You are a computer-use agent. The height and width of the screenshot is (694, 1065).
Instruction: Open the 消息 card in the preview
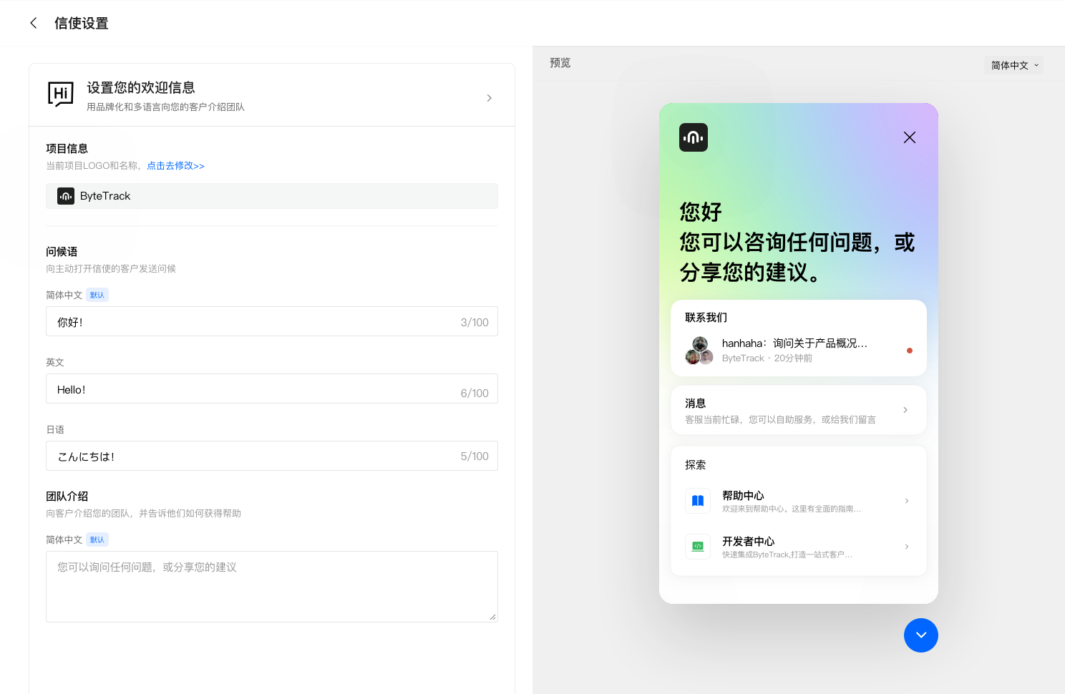[x=799, y=410]
